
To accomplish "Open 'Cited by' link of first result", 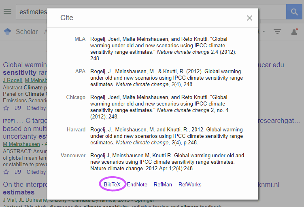I will (x=36, y=108).
